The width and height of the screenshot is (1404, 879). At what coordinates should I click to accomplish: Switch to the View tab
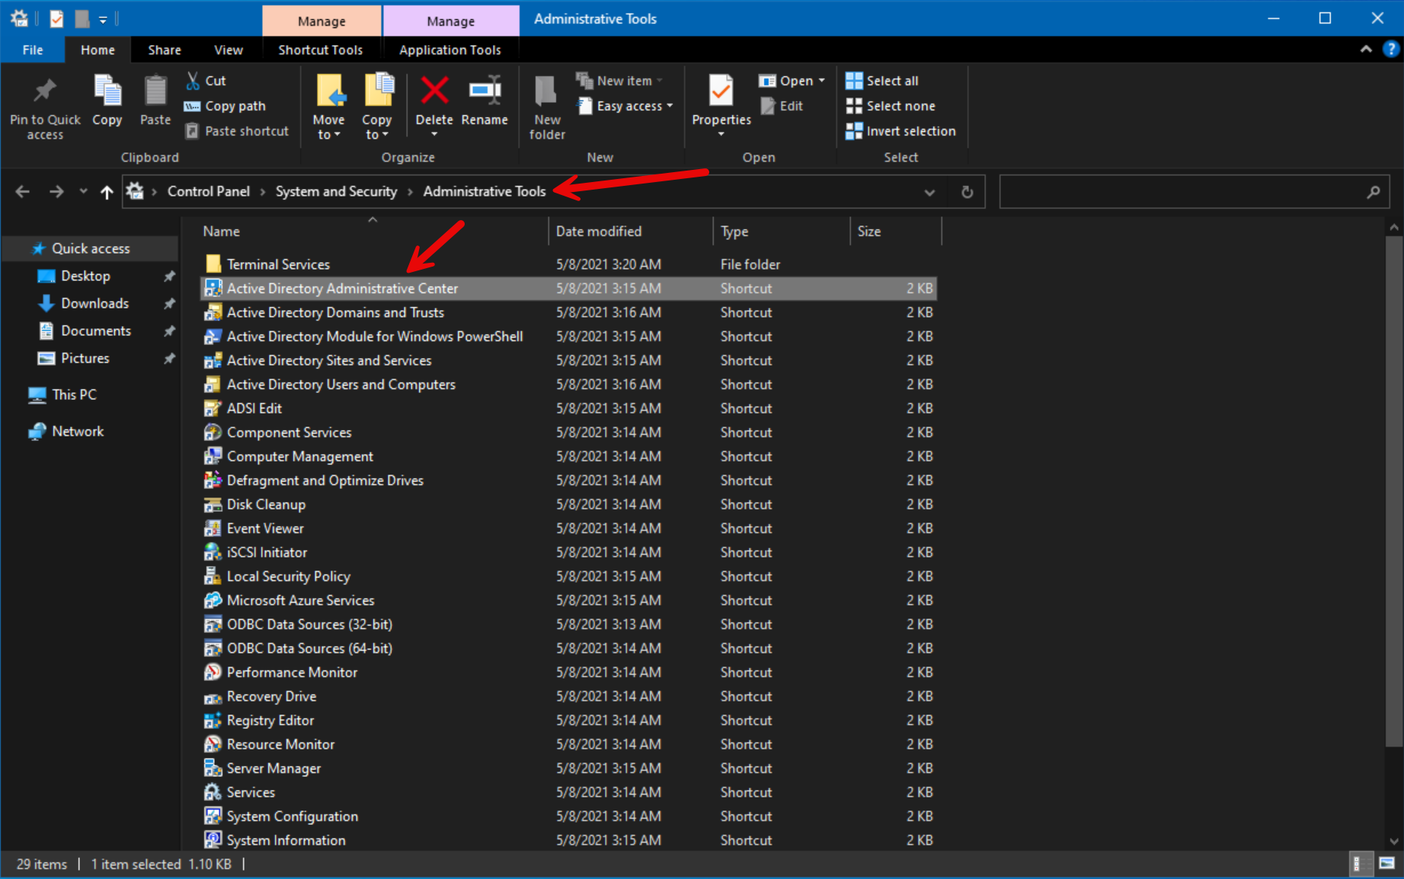pyautogui.click(x=228, y=49)
